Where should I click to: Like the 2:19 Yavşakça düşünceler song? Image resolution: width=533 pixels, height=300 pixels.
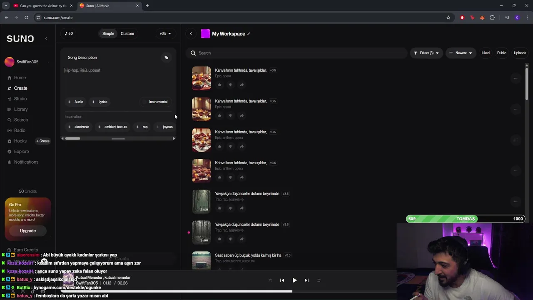click(219, 208)
